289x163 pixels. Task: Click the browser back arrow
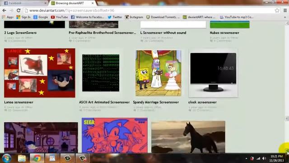pyautogui.click(x=4, y=10)
